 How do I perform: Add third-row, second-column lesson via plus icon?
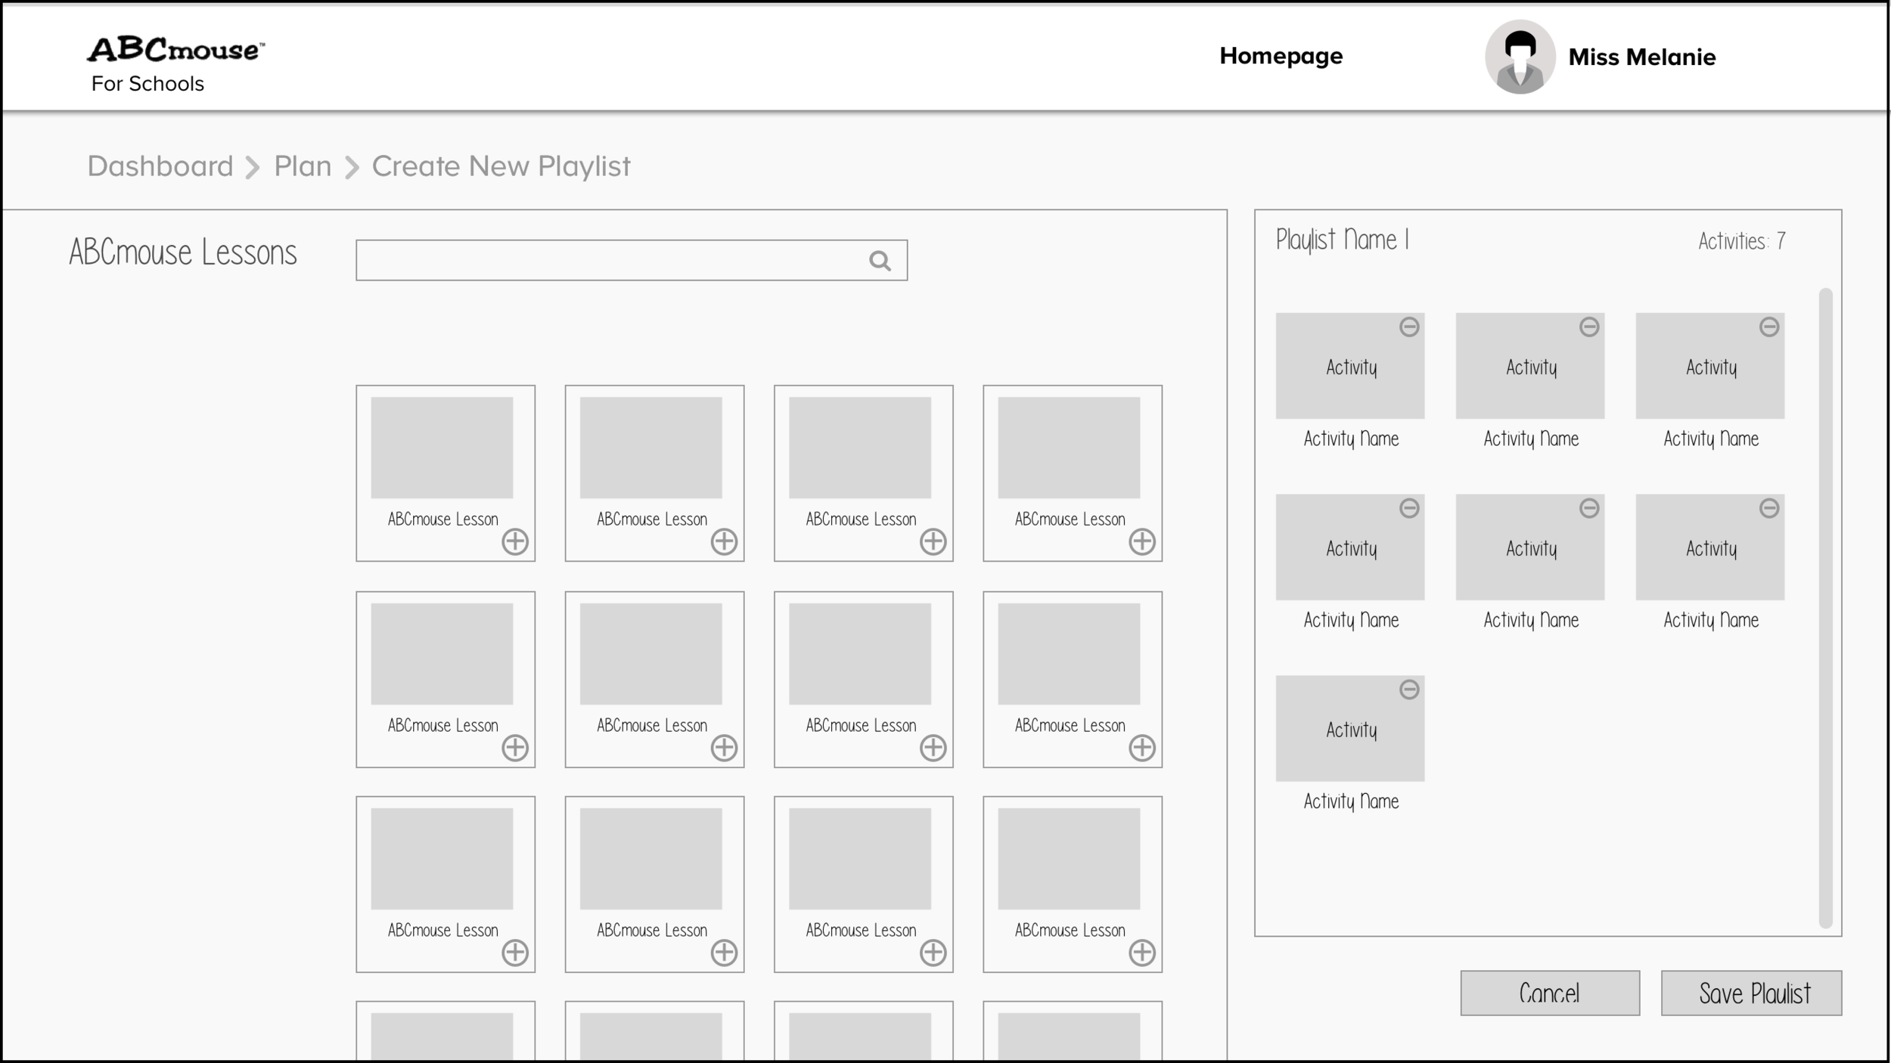point(724,953)
